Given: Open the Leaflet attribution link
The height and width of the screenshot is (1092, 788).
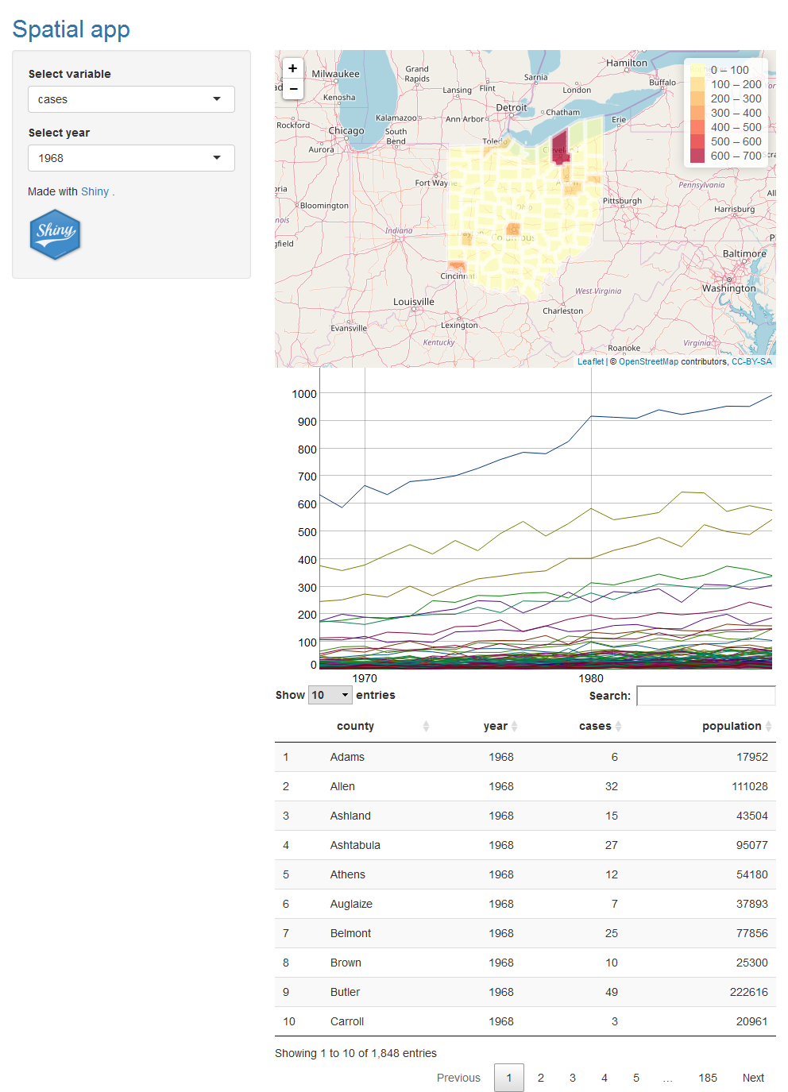Looking at the screenshot, I should point(590,361).
